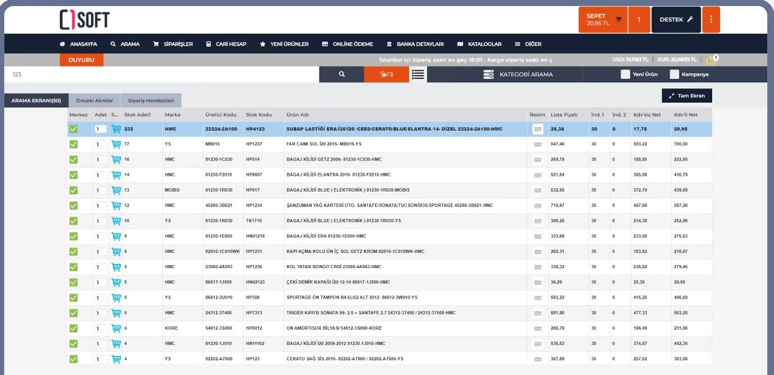
Task: Enable the Yeni Ürün checkbox
Action: (x=625, y=75)
